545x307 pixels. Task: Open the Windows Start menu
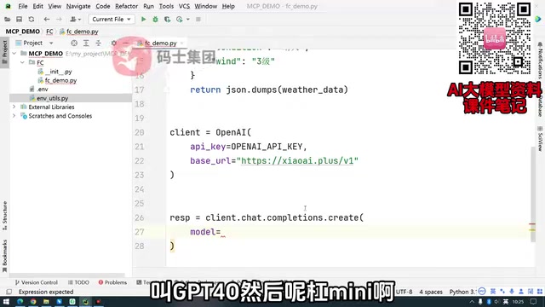click(x=6, y=301)
